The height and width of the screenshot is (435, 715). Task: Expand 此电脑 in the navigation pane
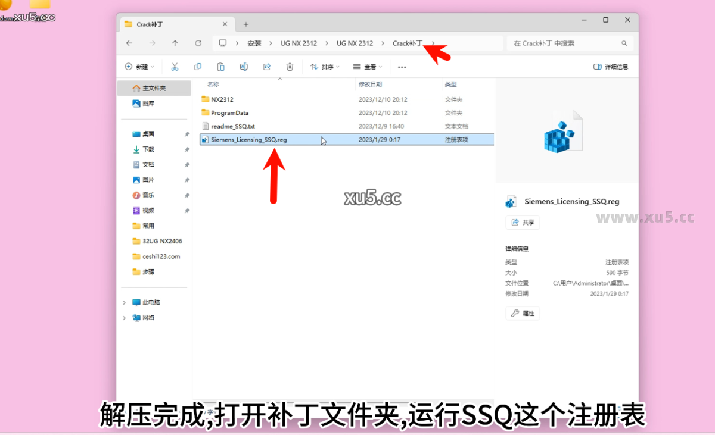124,302
